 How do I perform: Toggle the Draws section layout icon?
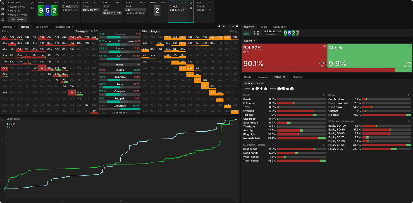pos(409,95)
